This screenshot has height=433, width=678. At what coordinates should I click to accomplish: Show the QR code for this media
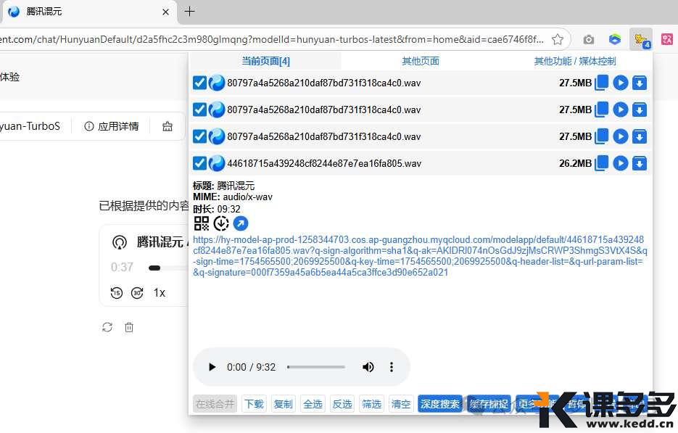[x=201, y=223]
